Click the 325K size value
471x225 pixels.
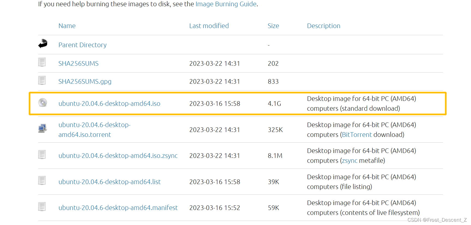[x=275, y=130]
